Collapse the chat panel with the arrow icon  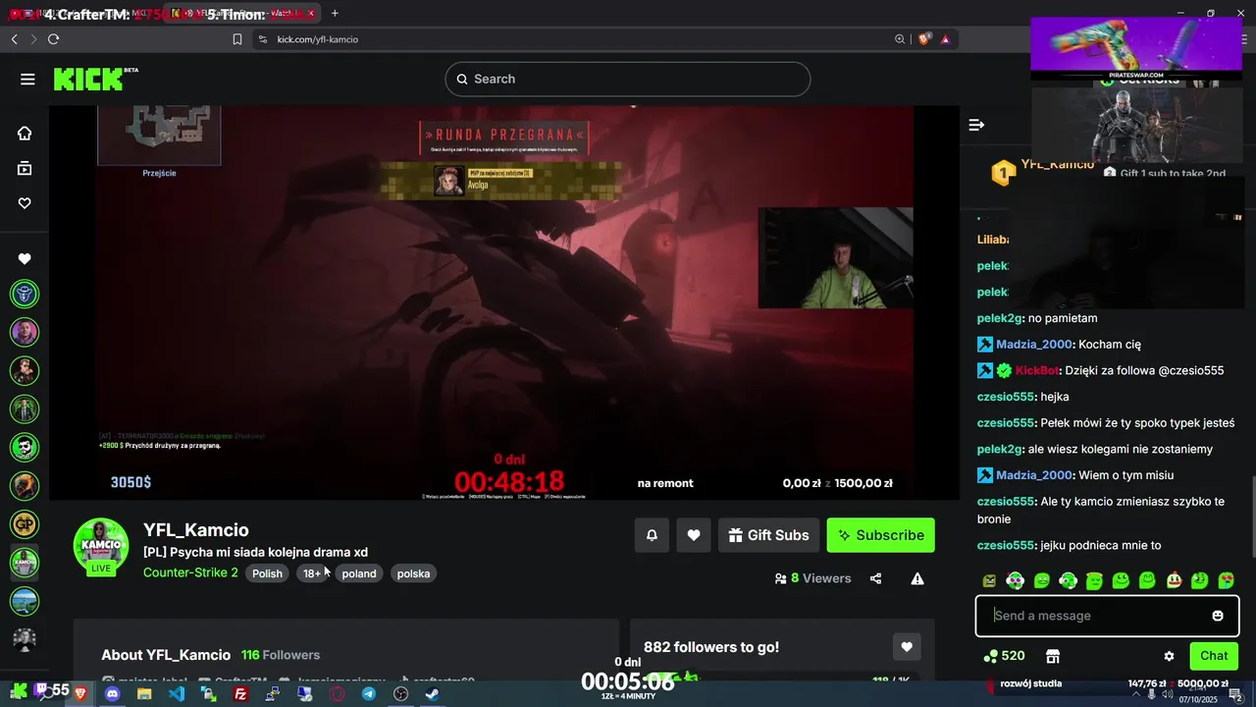pos(976,125)
